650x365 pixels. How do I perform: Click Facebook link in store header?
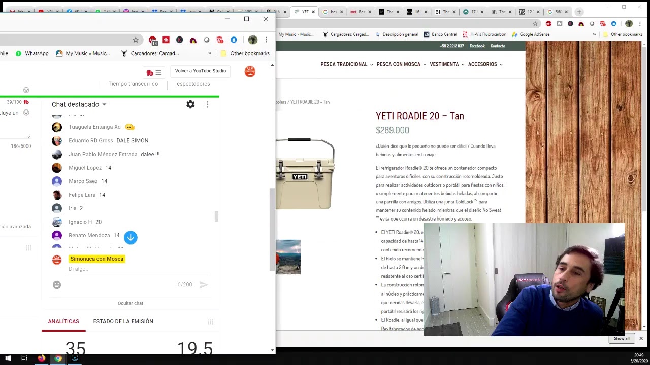click(x=477, y=46)
